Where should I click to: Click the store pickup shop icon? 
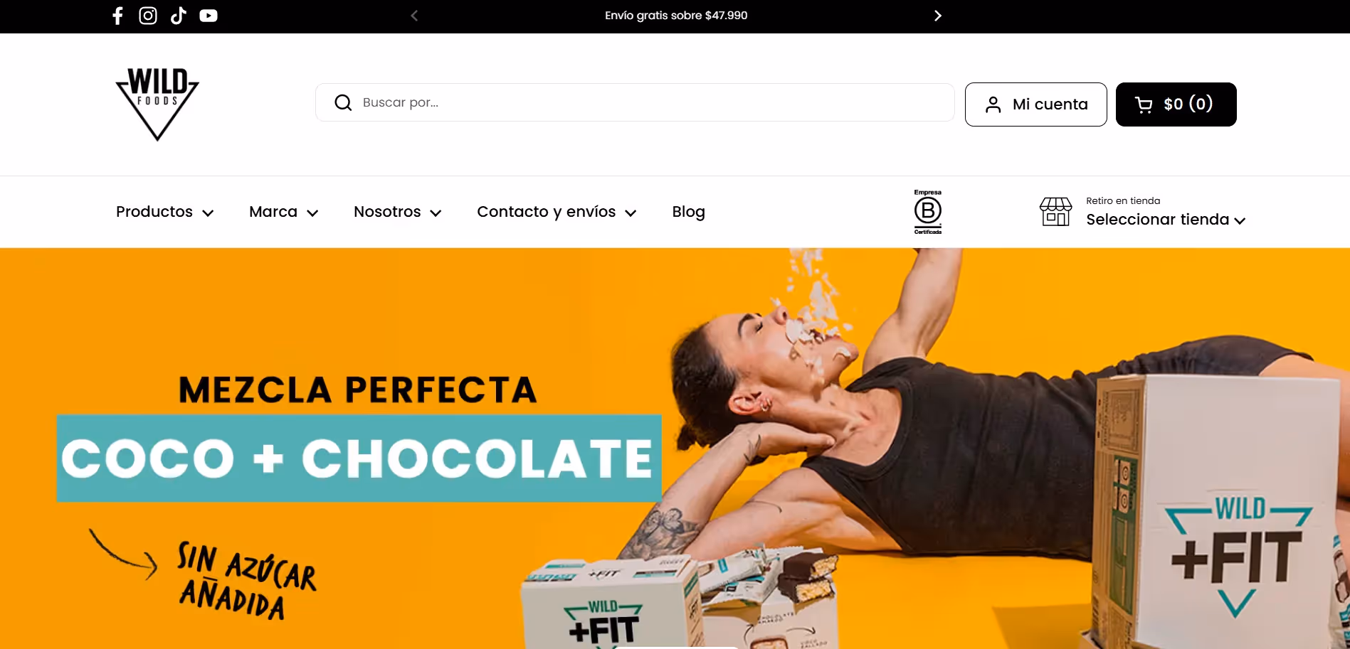(x=1055, y=212)
